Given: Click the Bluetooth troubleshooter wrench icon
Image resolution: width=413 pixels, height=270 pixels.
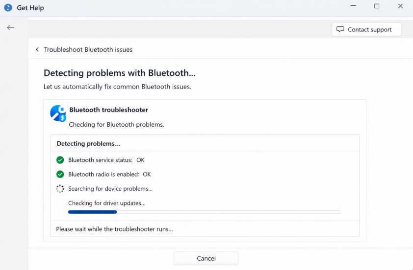Looking at the screenshot, I should (x=58, y=113).
